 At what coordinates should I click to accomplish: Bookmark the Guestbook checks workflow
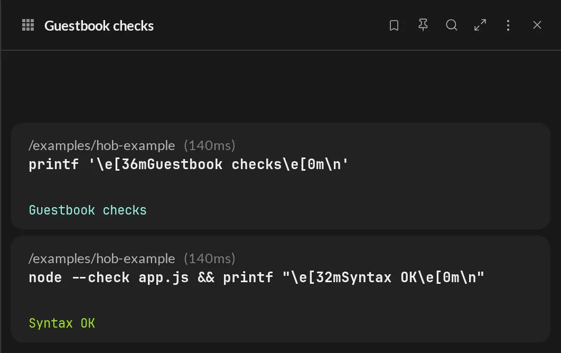(394, 25)
